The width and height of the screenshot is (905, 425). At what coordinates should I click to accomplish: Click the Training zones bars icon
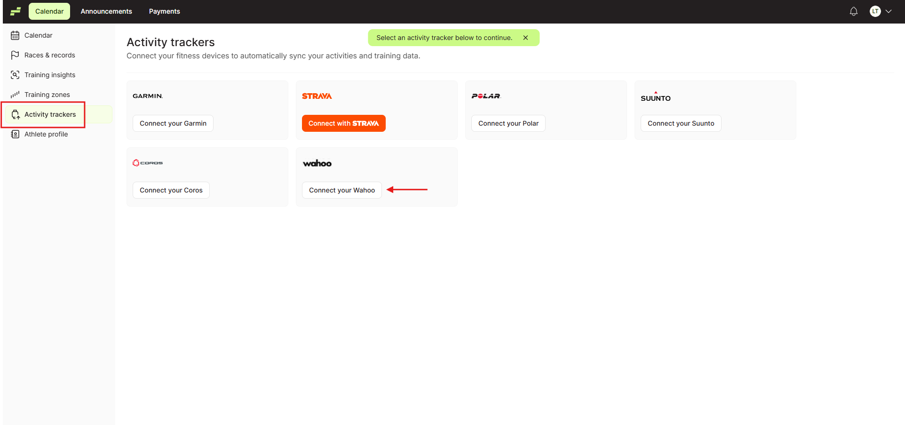pos(15,95)
